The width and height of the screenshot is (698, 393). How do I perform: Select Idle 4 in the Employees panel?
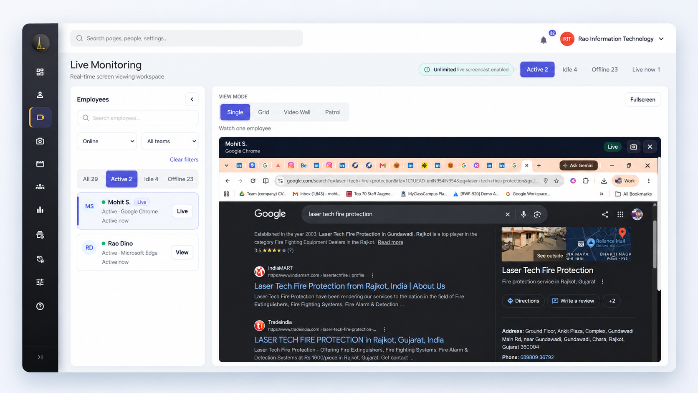click(x=151, y=179)
